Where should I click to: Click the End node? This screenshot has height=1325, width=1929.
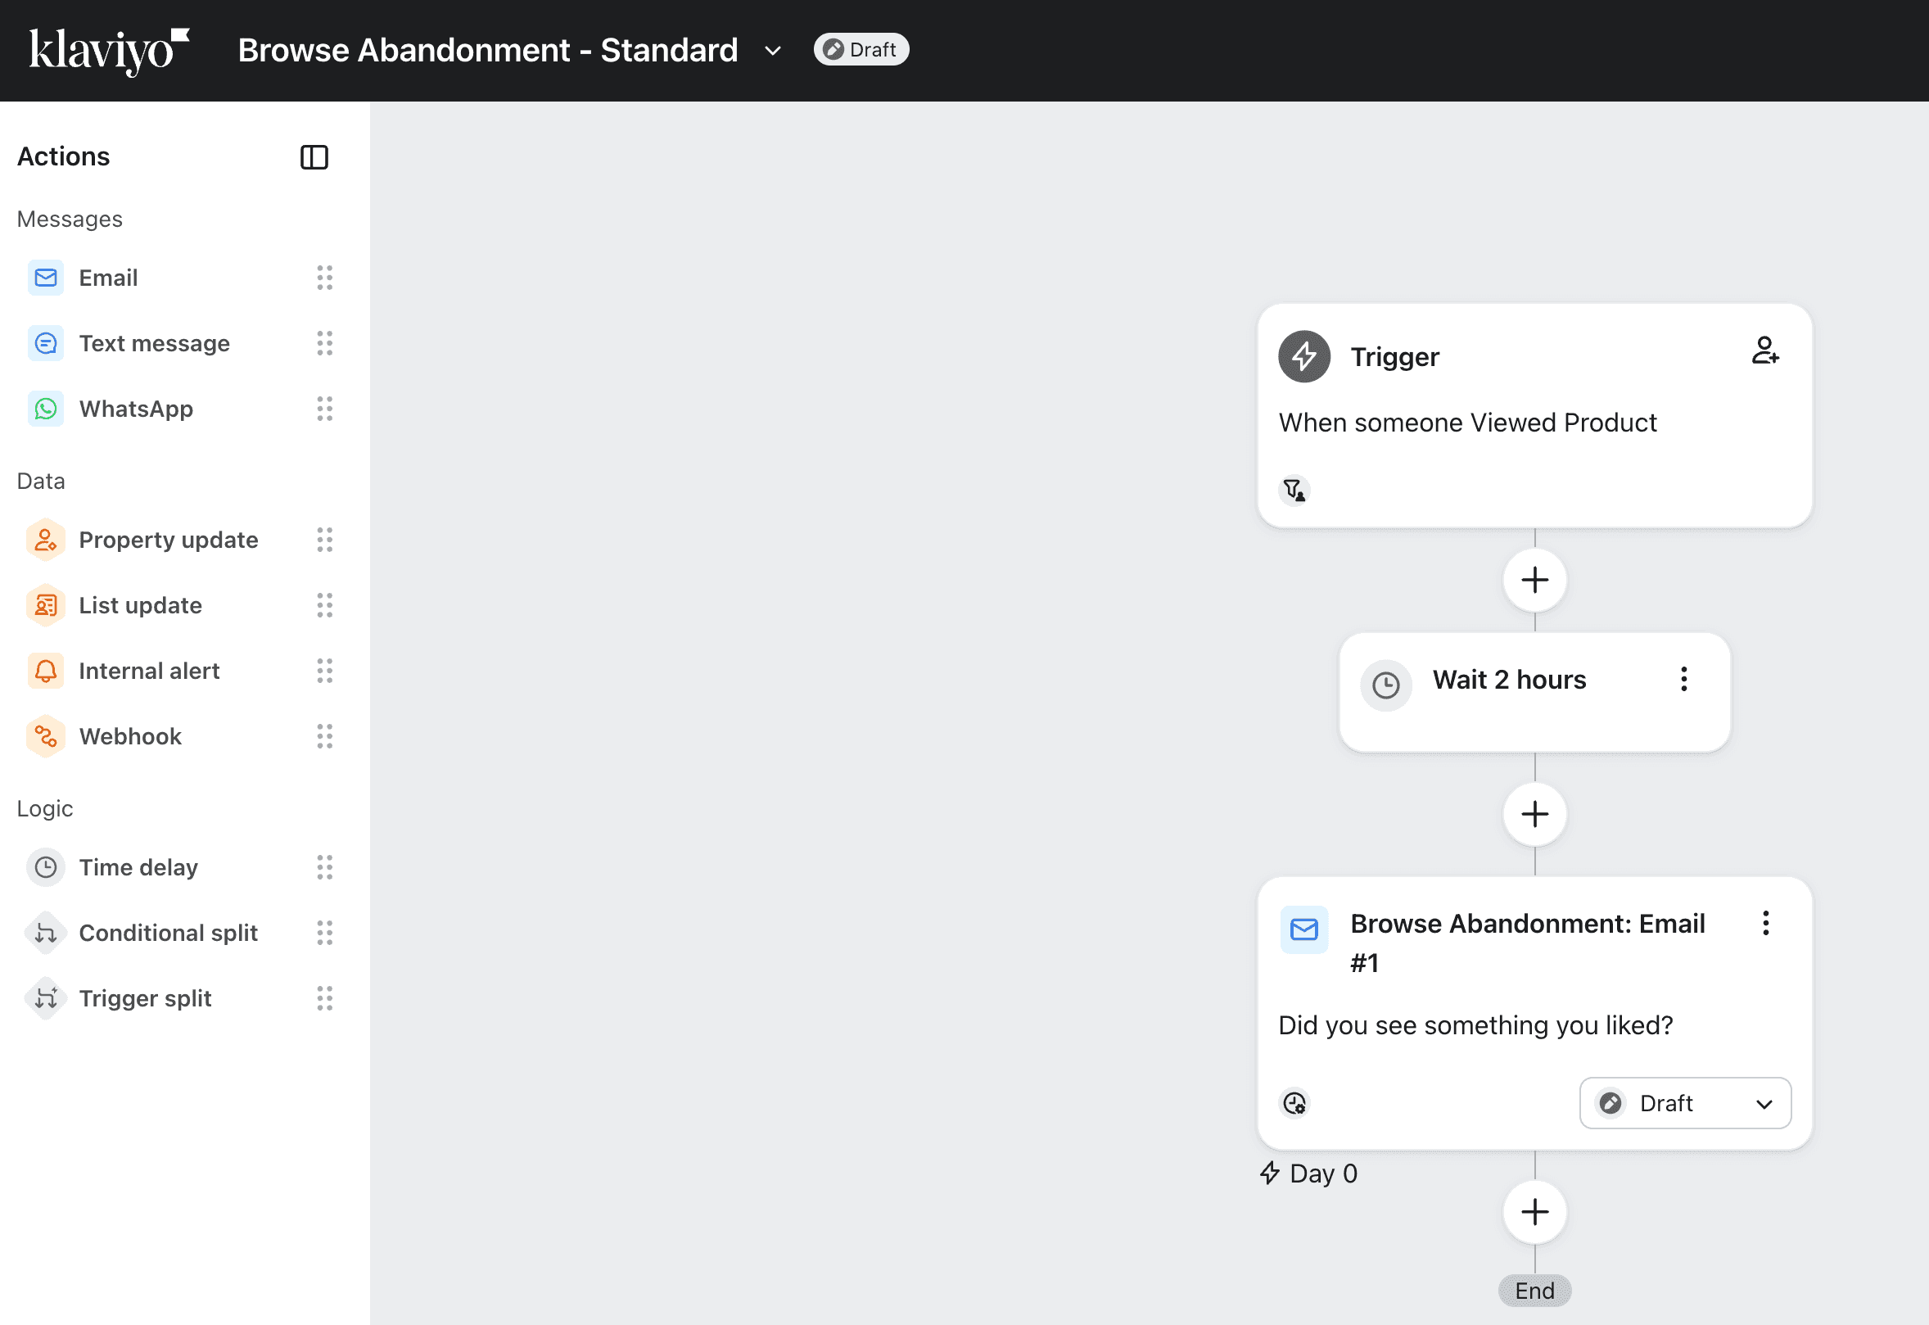point(1534,1291)
